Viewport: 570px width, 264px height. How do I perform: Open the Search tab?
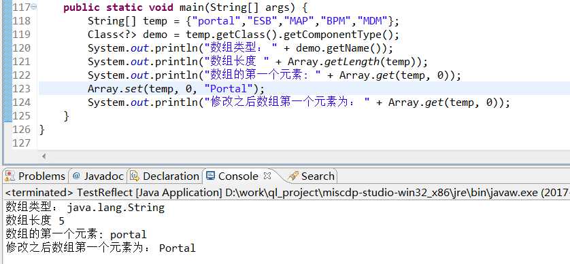point(311,176)
